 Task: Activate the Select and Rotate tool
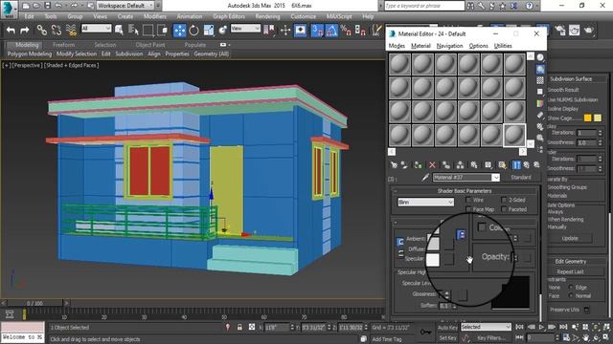pos(193,30)
